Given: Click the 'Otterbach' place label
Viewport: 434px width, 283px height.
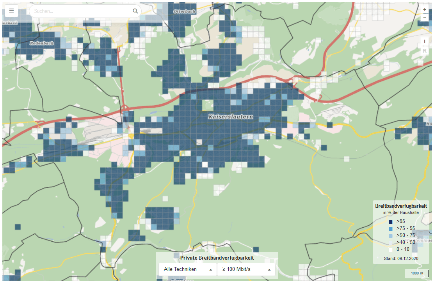Looking at the screenshot, I should (183, 12).
